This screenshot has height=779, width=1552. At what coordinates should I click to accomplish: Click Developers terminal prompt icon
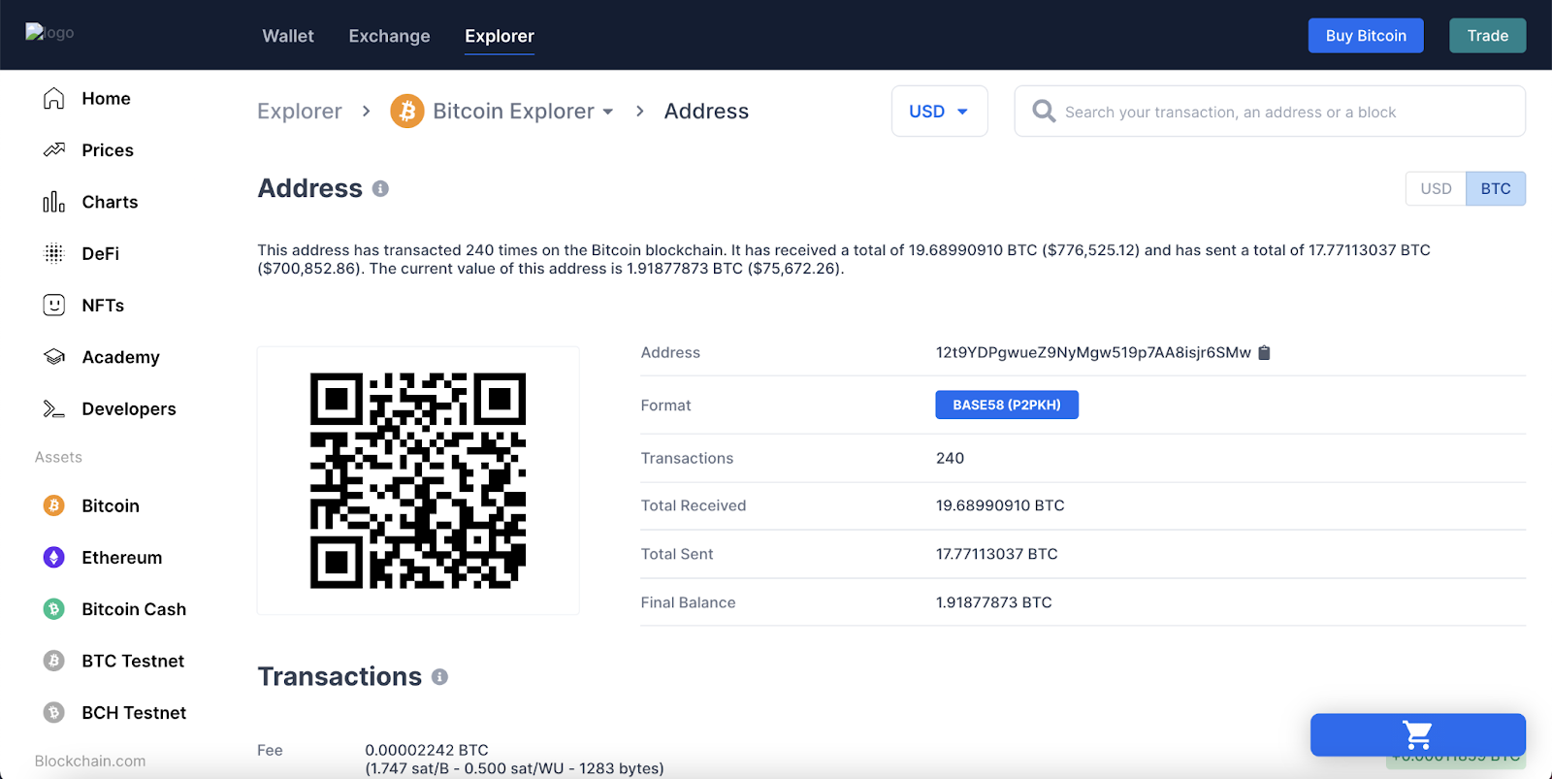point(54,408)
